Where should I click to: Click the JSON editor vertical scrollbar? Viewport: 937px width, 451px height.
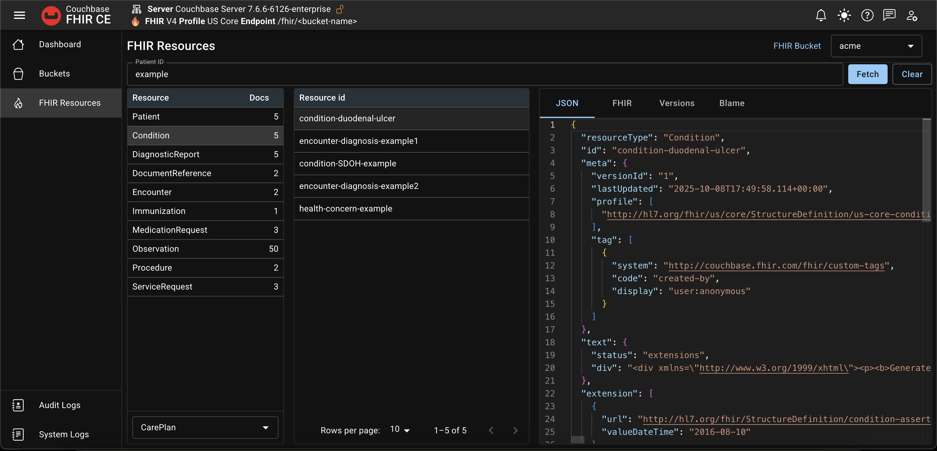926,171
